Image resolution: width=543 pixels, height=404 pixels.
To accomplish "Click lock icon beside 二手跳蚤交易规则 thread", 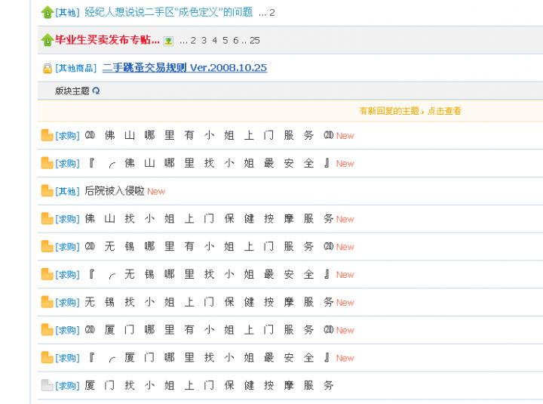I will point(48,68).
